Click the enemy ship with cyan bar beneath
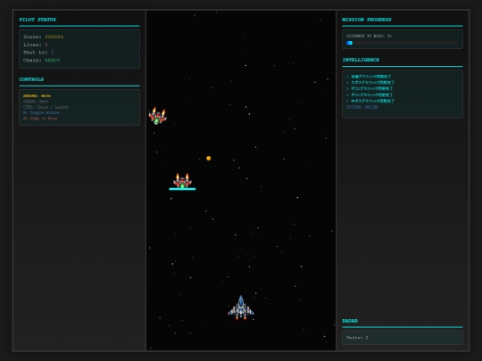The height and width of the screenshot is (361, 482). coord(182,180)
